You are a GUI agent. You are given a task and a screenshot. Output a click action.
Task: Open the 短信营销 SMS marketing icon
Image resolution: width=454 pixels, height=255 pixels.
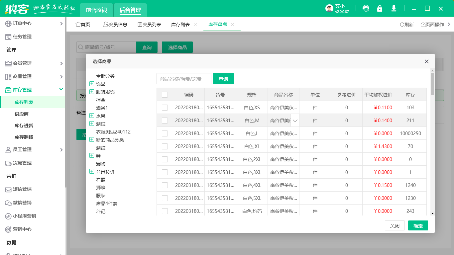(x=7, y=189)
